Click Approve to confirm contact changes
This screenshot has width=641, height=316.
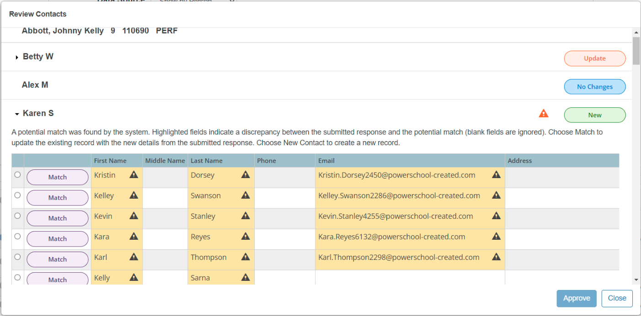577,298
